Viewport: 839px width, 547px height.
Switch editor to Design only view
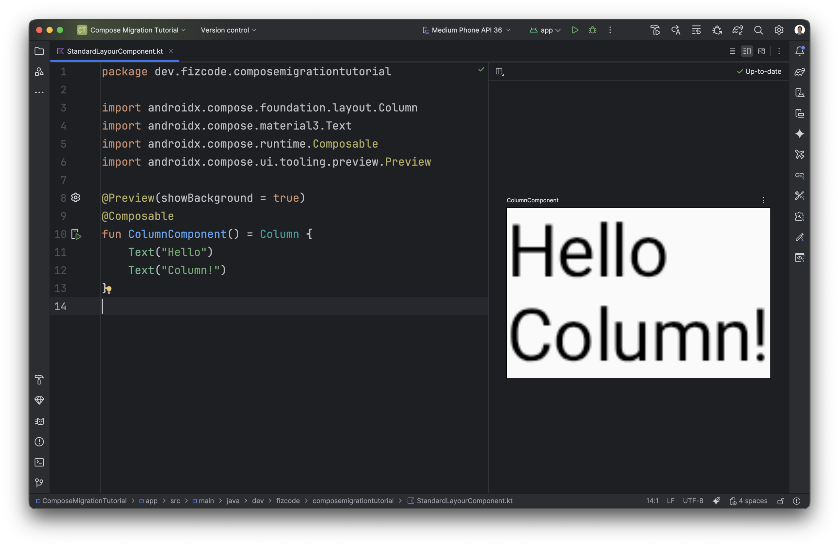click(761, 51)
